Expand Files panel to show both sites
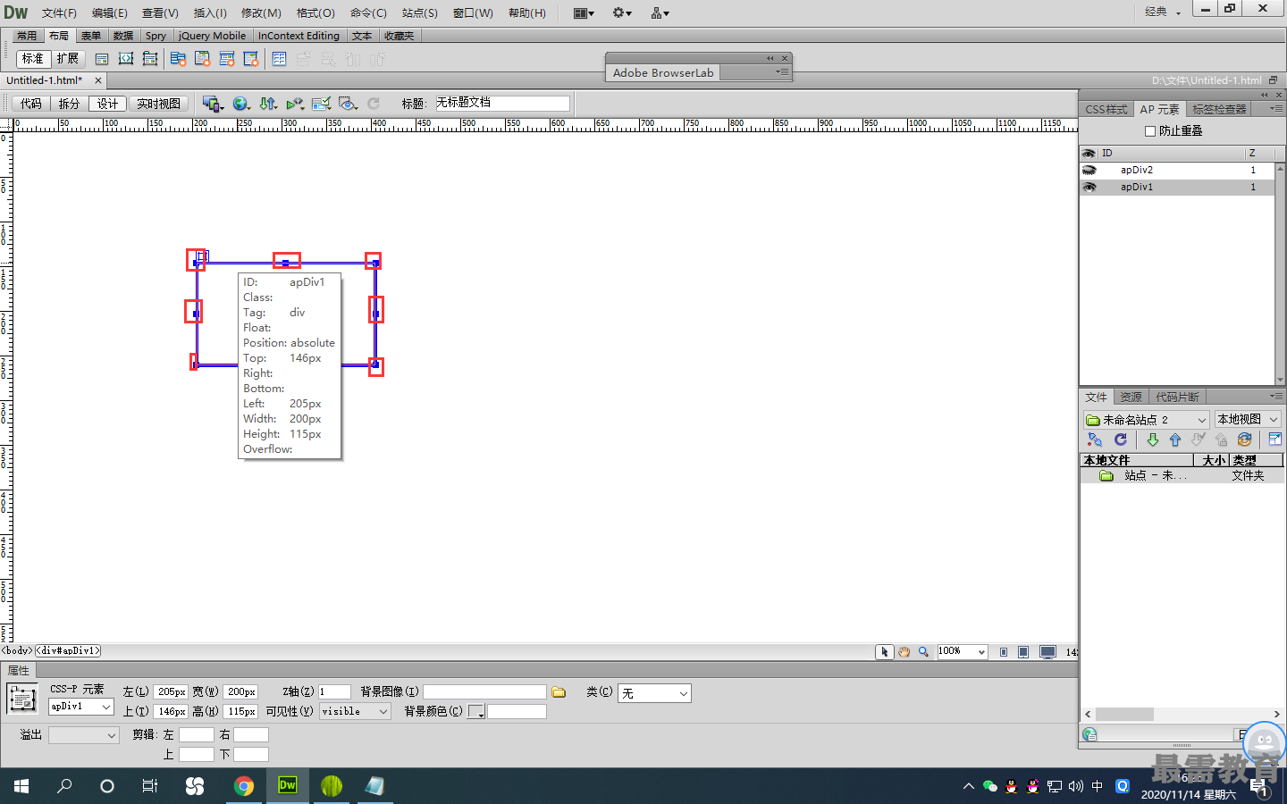 pyautogui.click(x=1274, y=440)
